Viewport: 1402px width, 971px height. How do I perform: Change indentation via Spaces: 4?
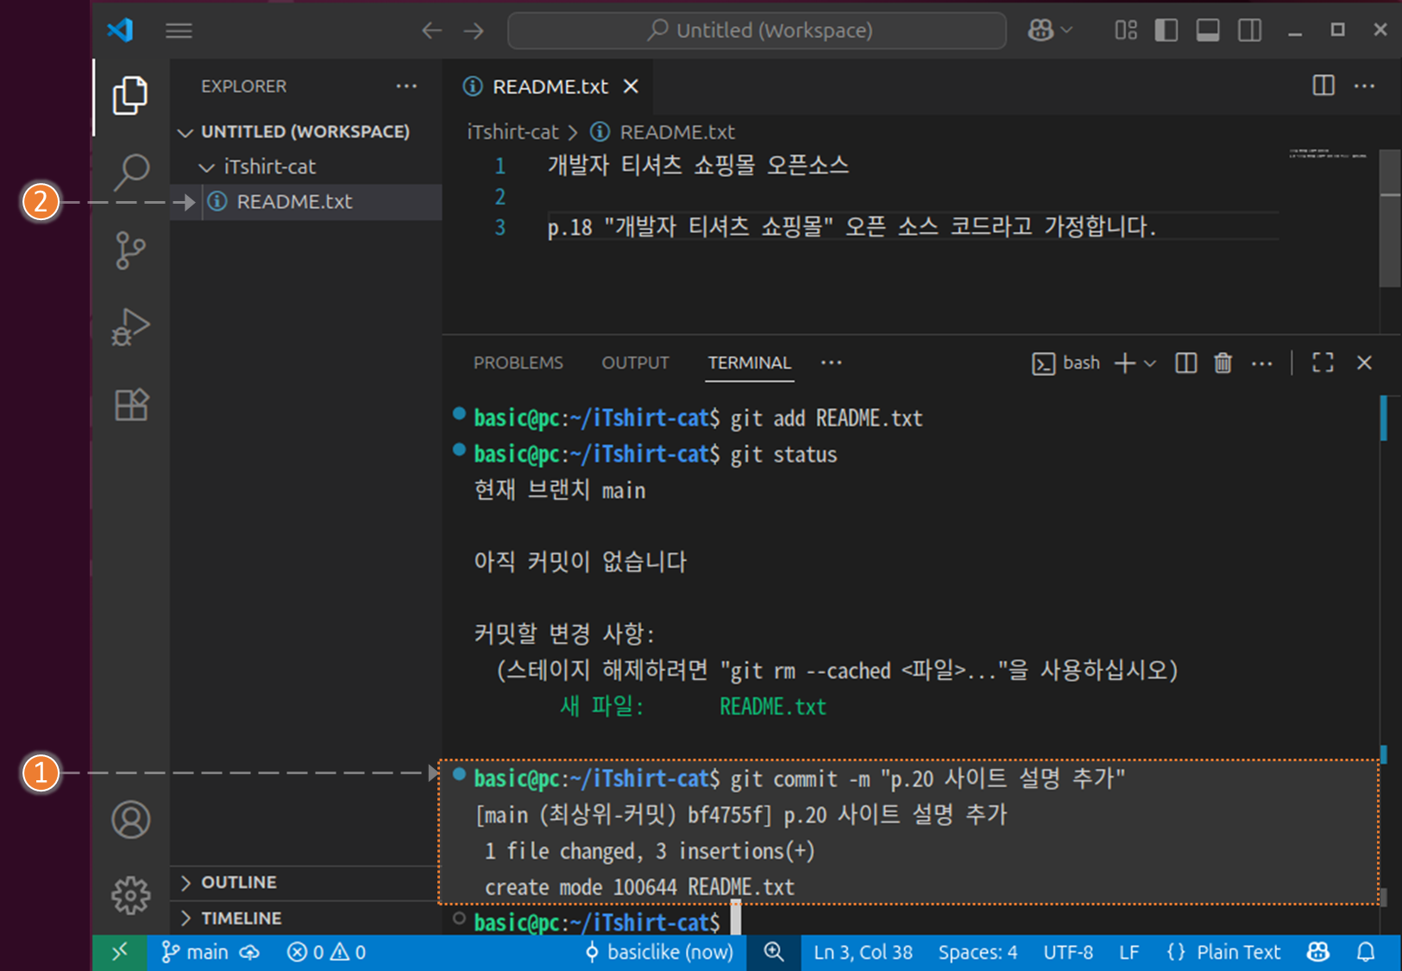click(978, 952)
